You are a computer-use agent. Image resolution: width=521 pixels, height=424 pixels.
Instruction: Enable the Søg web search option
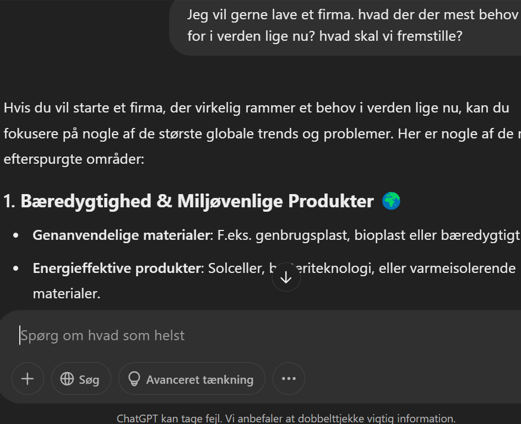point(81,379)
